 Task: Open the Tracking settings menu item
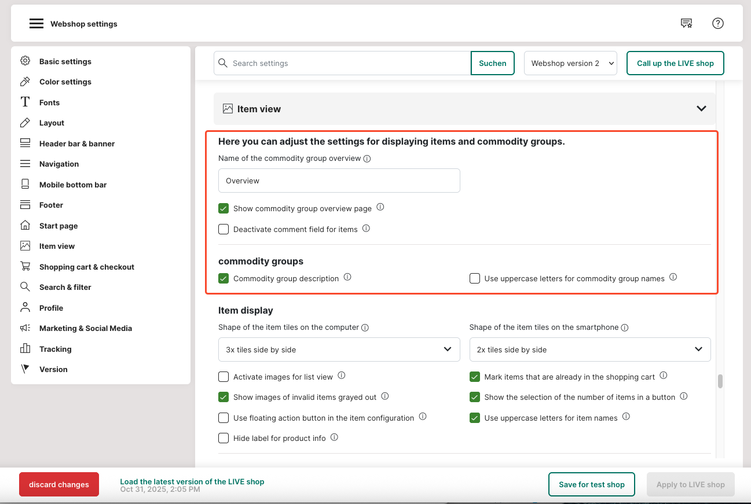pos(56,349)
